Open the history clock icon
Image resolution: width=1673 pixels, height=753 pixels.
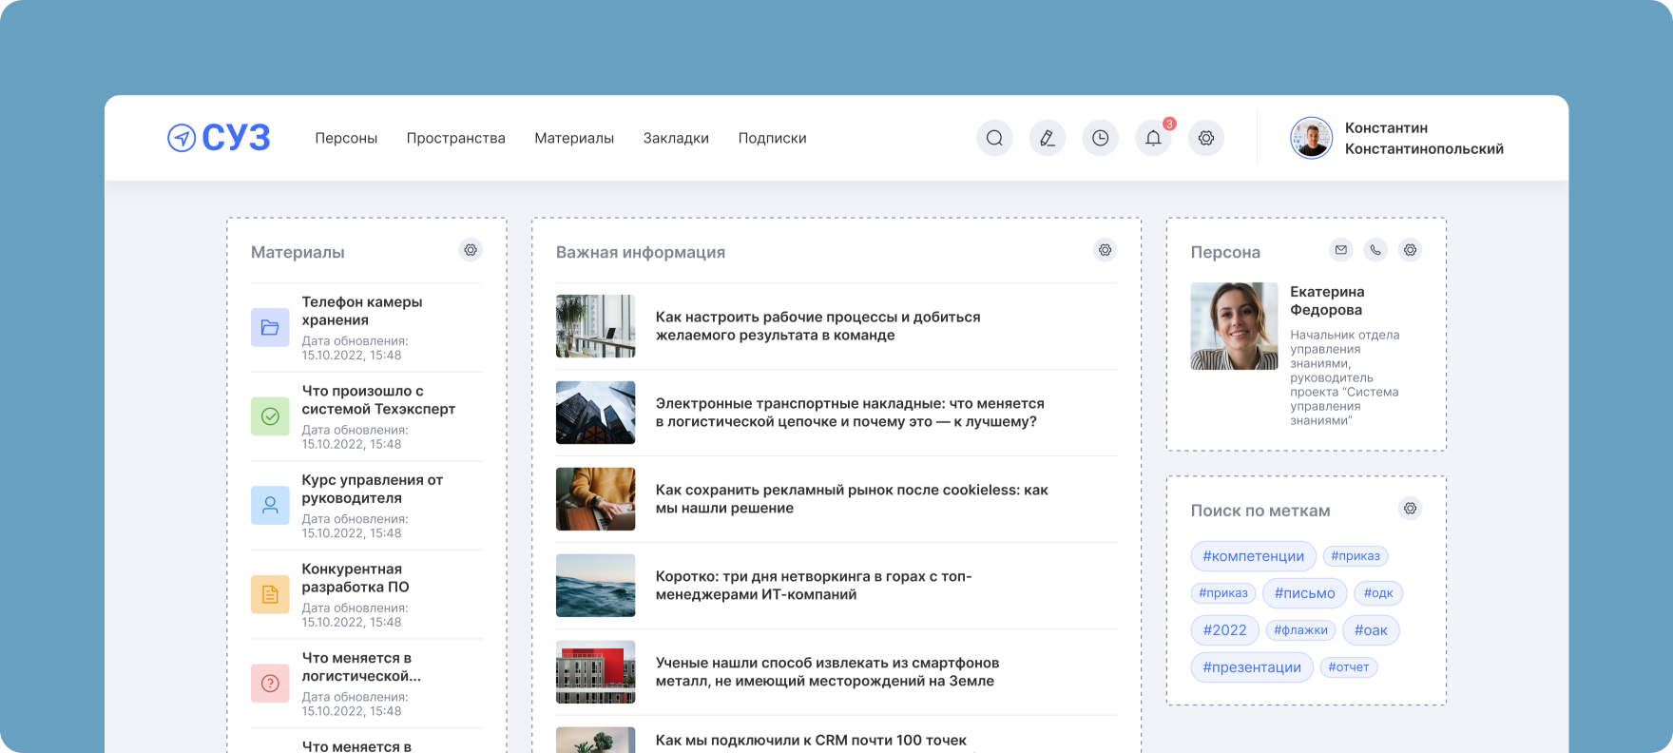[x=1100, y=138]
